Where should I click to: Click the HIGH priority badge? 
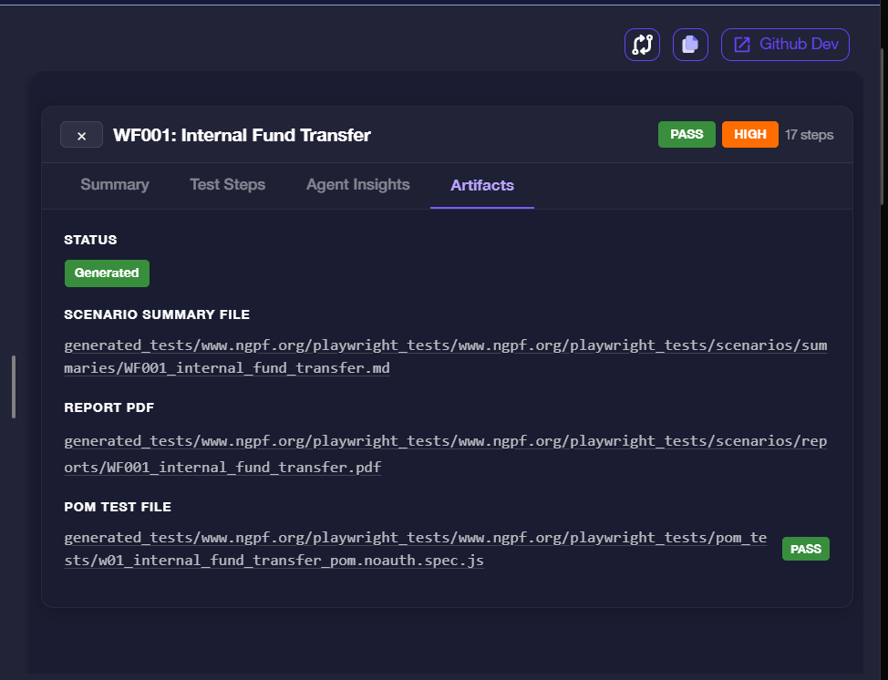tap(749, 133)
